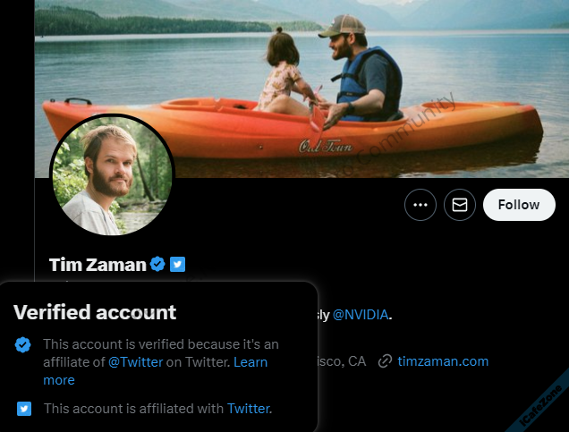Click the Twitter bird icon in the popup
Screen dimensions: 569x432
24,409
